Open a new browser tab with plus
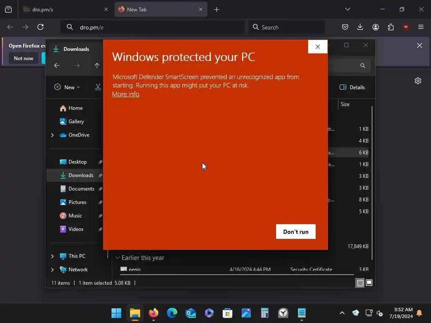431x323 pixels. pyautogui.click(x=217, y=10)
